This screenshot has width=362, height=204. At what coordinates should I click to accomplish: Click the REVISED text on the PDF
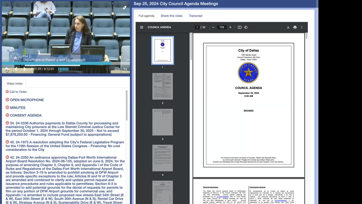pyautogui.click(x=249, y=111)
